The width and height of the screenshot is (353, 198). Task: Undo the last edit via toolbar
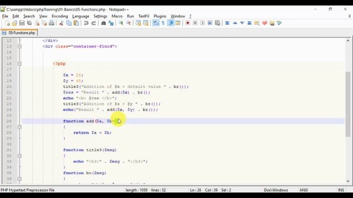click(86, 23)
